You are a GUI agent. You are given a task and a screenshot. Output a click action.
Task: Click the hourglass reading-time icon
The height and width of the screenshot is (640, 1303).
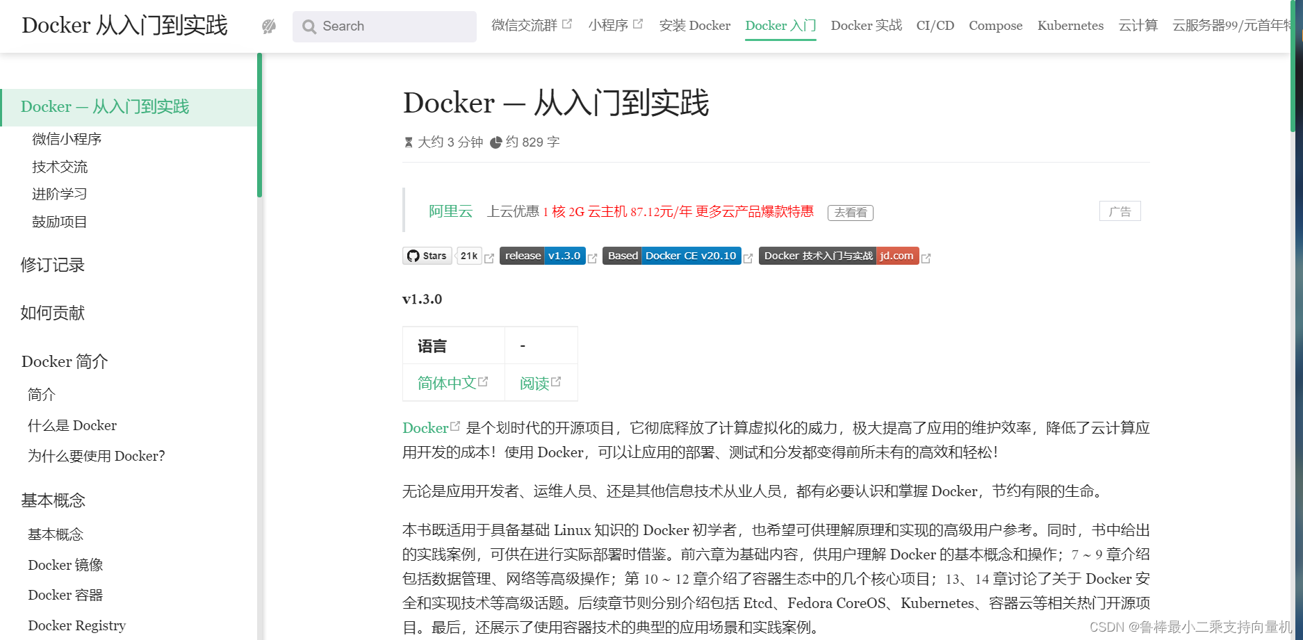pyautogui.click(x=409, y=142)
